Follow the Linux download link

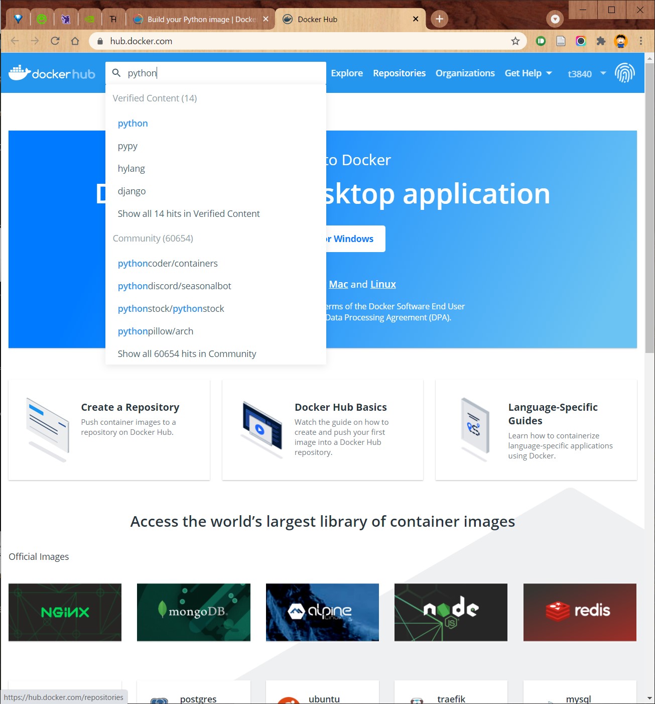[383, 285]
